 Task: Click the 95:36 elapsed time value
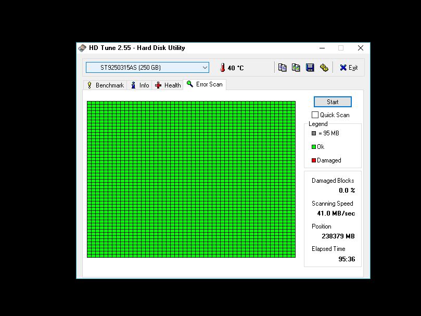347,259
